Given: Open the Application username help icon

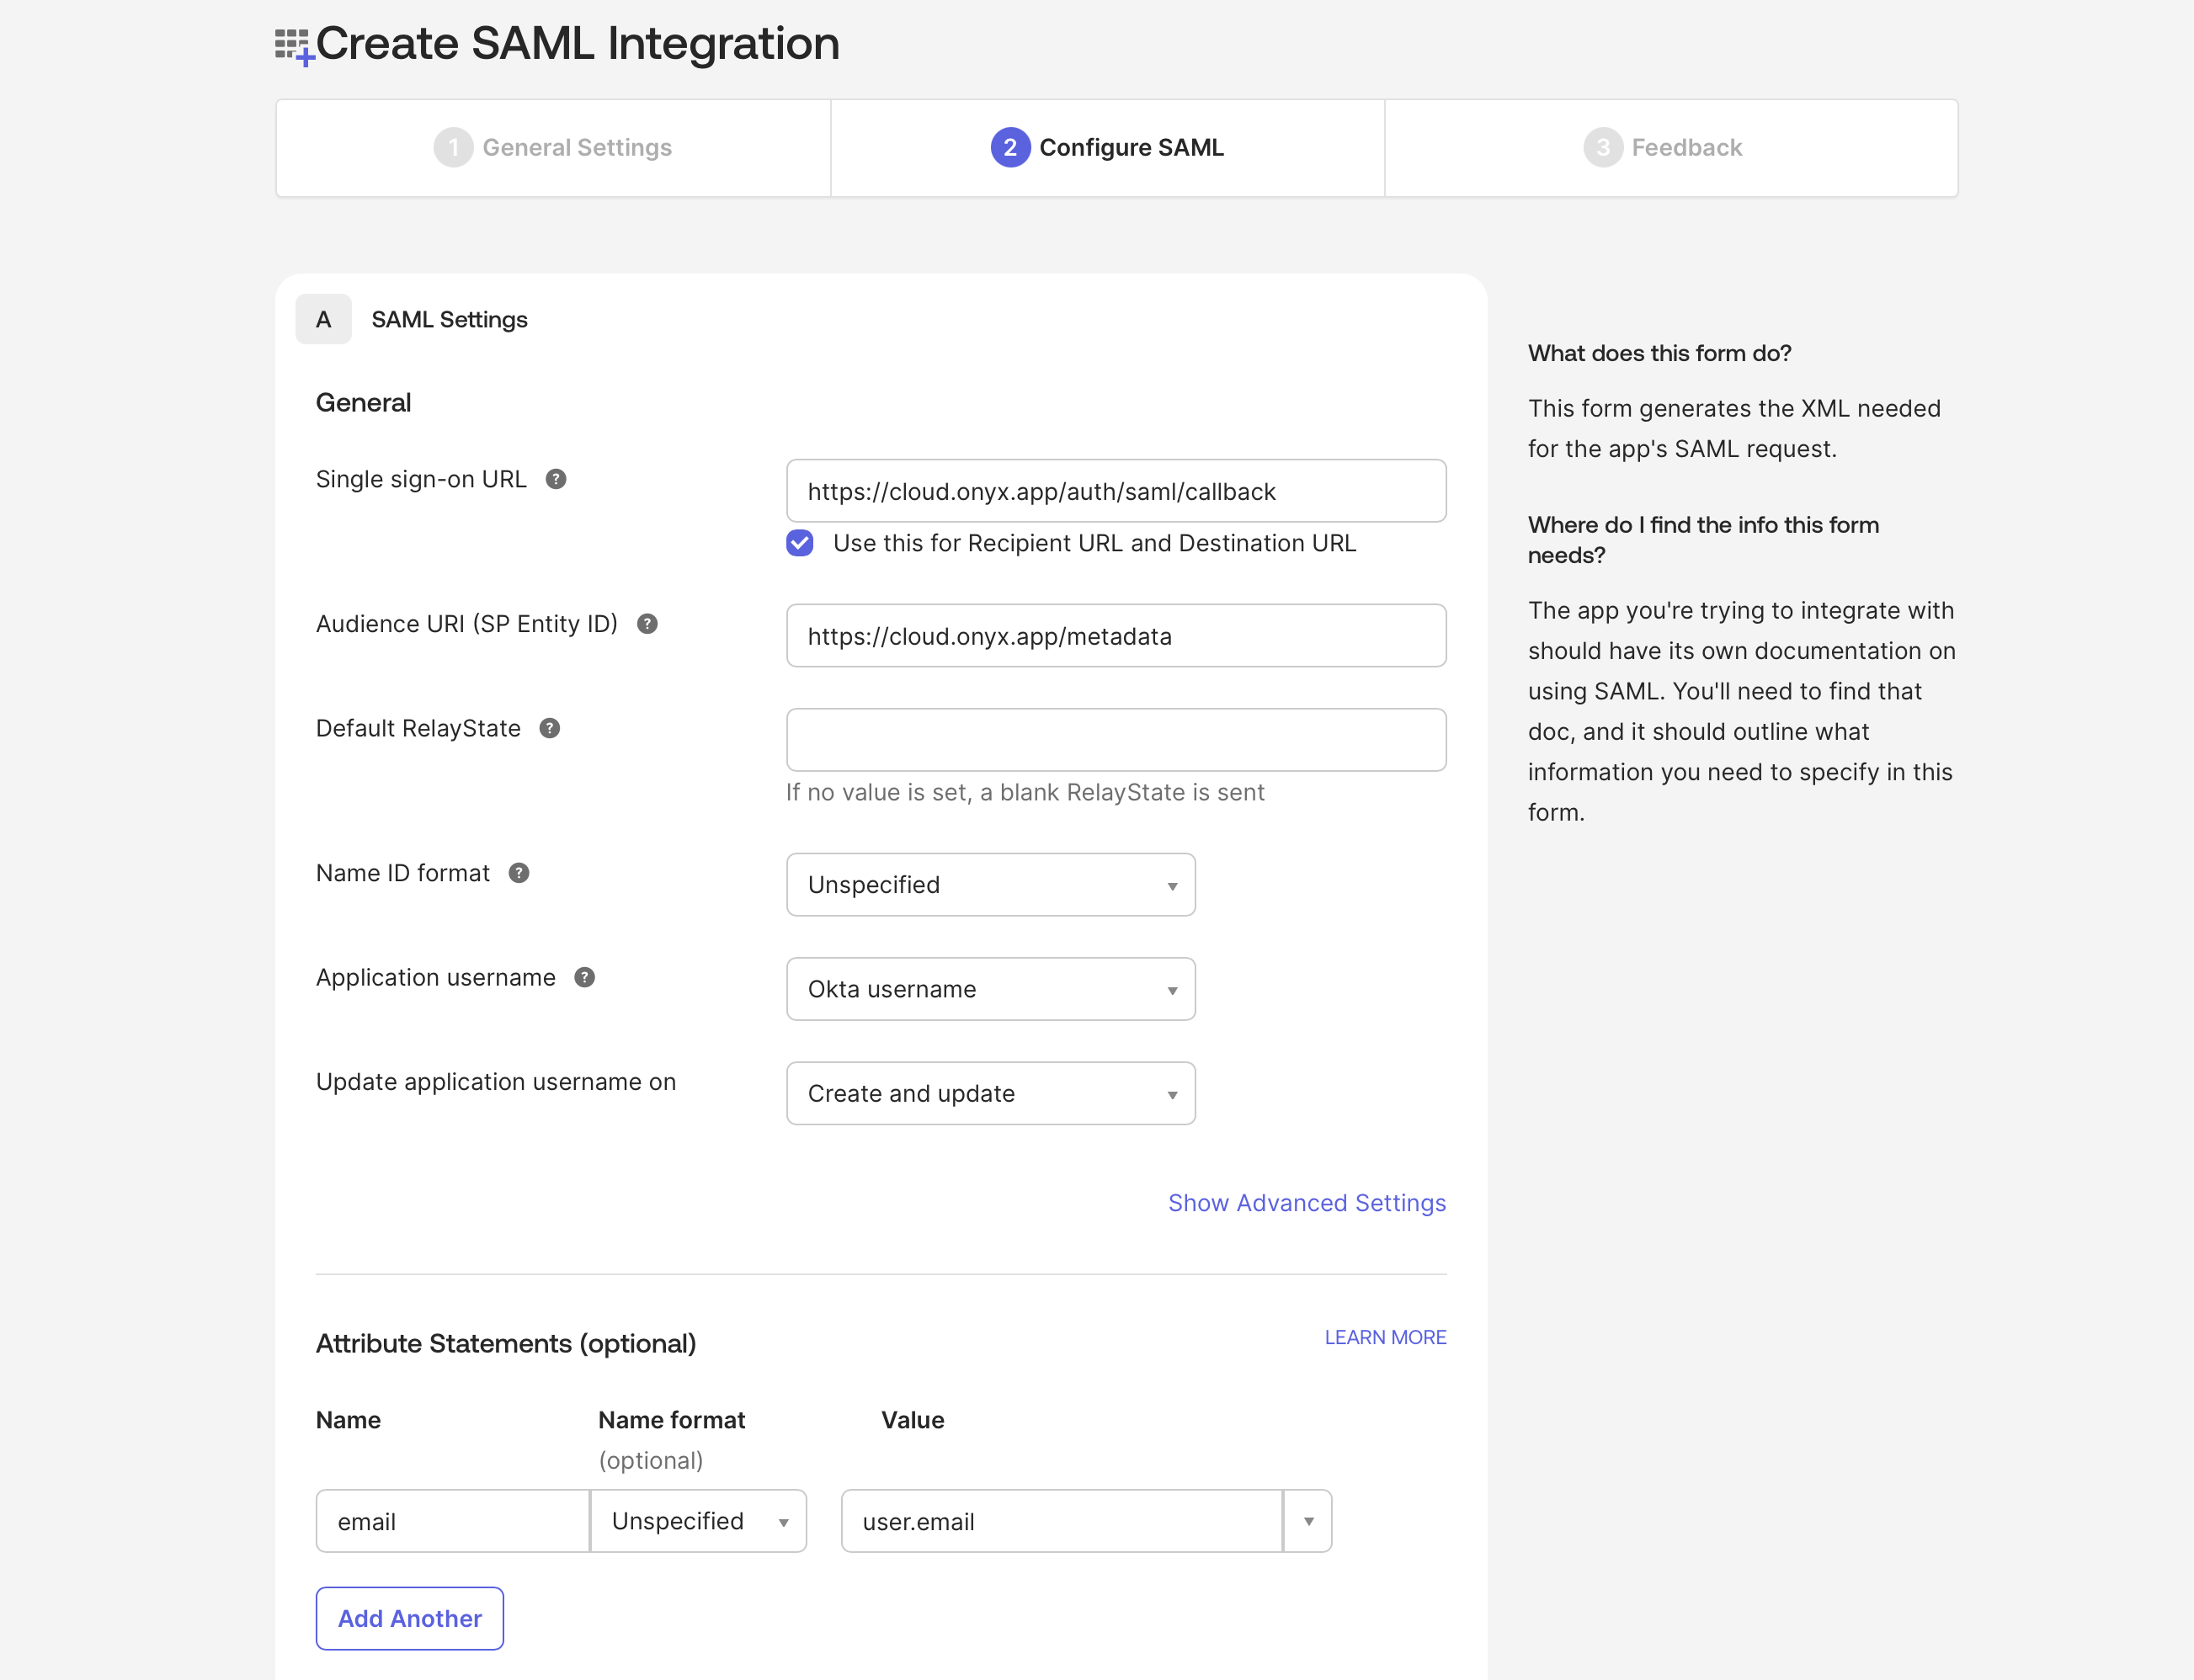Looking at the screenshot, I should pos(585,977).
